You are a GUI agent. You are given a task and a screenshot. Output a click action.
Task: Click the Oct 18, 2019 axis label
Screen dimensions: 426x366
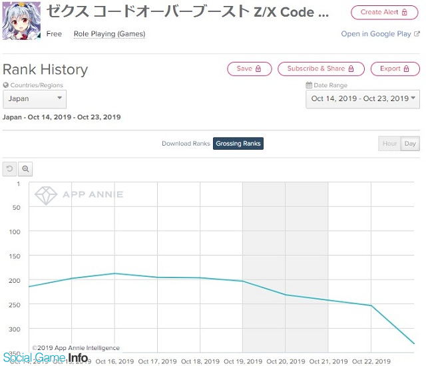click(200, 361)
